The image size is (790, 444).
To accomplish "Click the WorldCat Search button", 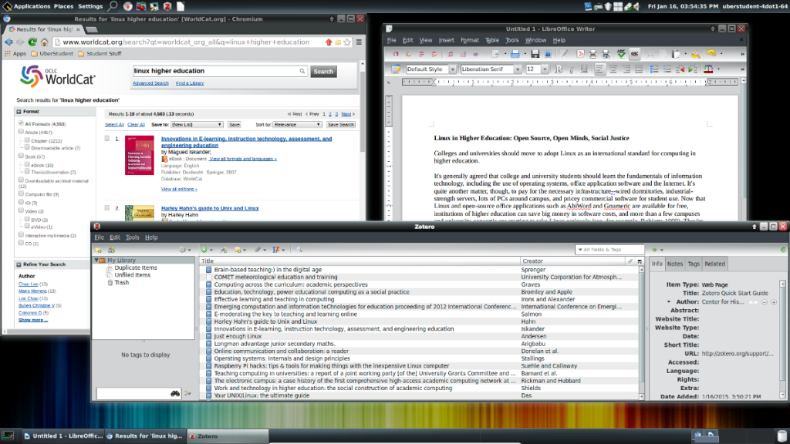I will click(x=323, y=72).
